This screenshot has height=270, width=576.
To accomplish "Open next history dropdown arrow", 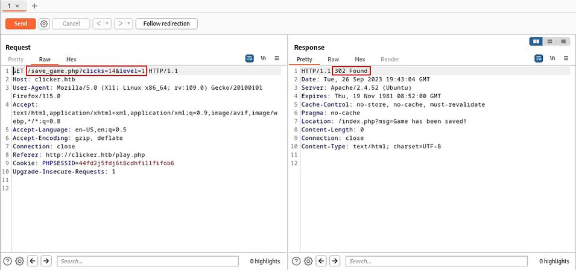I will tap(129, 24).
